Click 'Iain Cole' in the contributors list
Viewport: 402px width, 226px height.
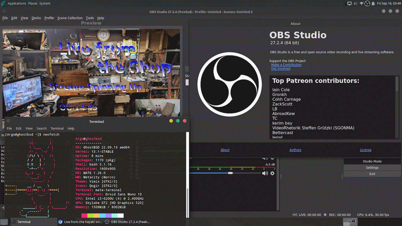[x=281, y=90]
